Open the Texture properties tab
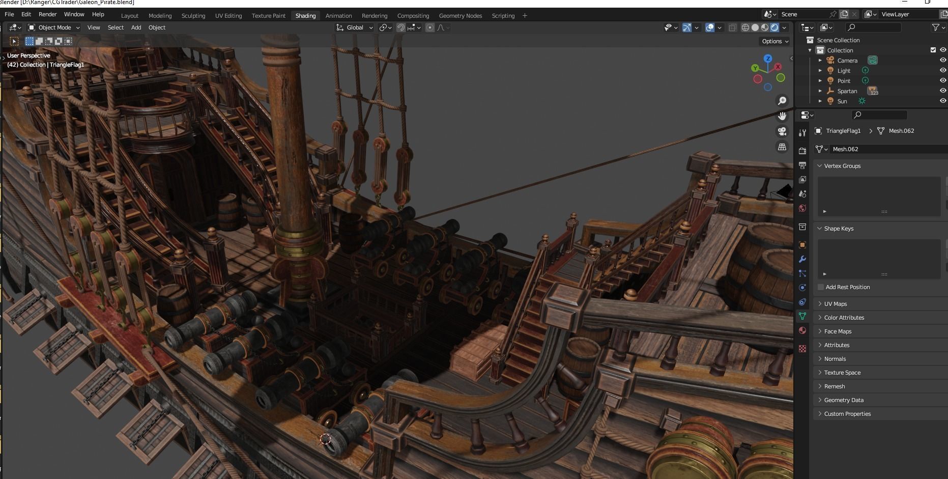This screenshot has height=479, width=948. (802, 349)
